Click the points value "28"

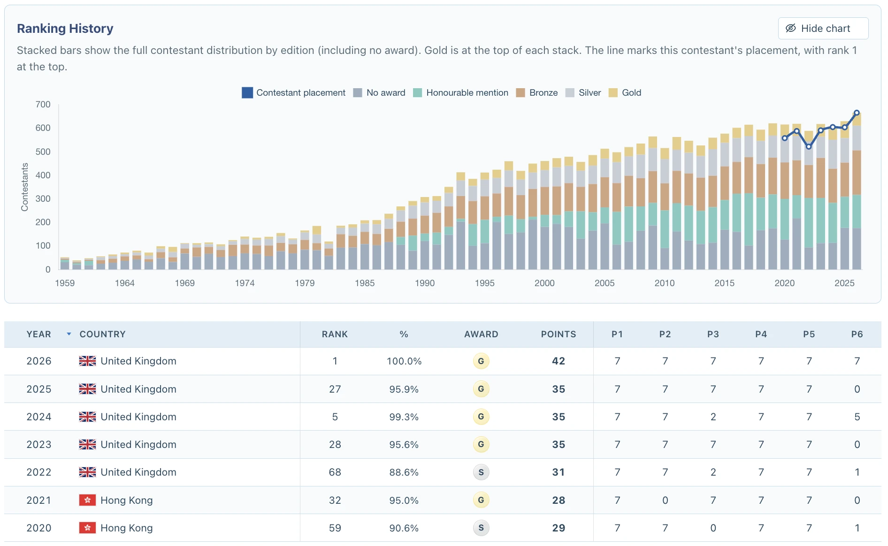pyautogui.click(x=559, y=500)
